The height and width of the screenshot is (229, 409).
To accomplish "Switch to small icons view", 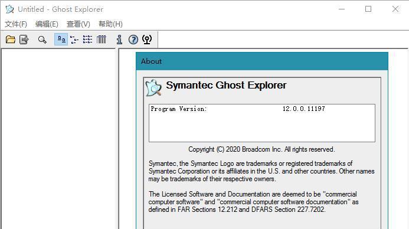I will [74, 40].
